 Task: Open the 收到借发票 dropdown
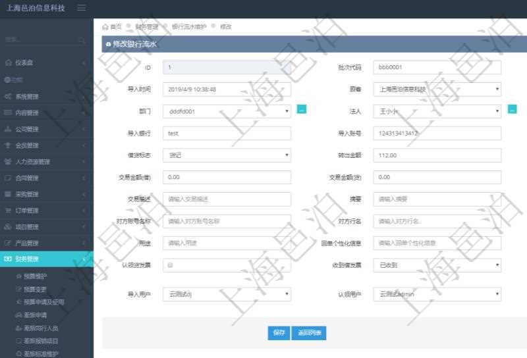pyautogui.click(x=437, y=265)
